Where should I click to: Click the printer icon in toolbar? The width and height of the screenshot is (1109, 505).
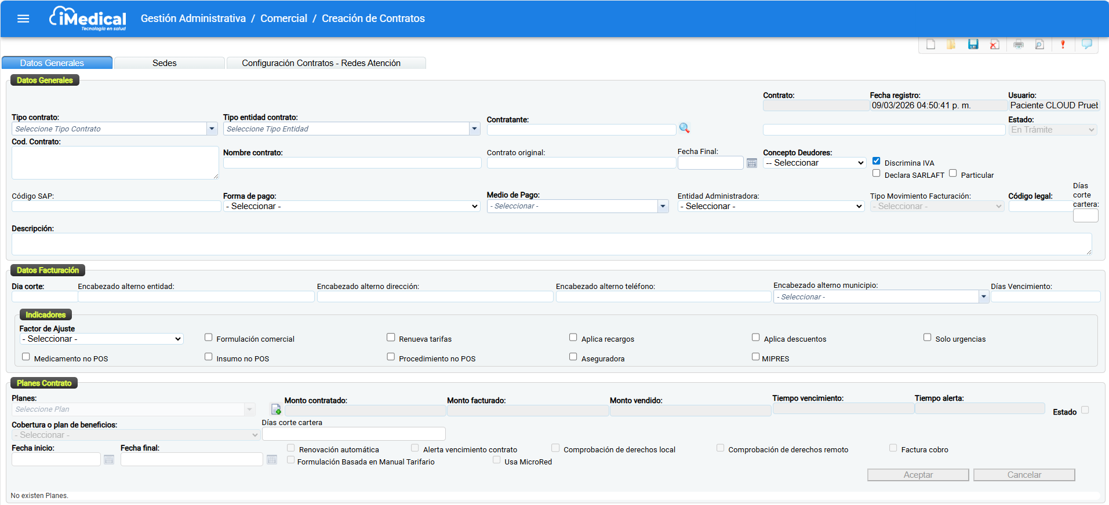pos(1018,45)
